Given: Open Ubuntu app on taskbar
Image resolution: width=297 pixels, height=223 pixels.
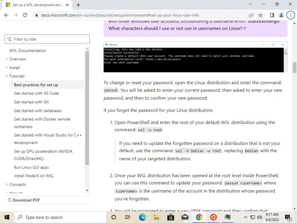Looking at the screenshot, I should tap(213, 217).
